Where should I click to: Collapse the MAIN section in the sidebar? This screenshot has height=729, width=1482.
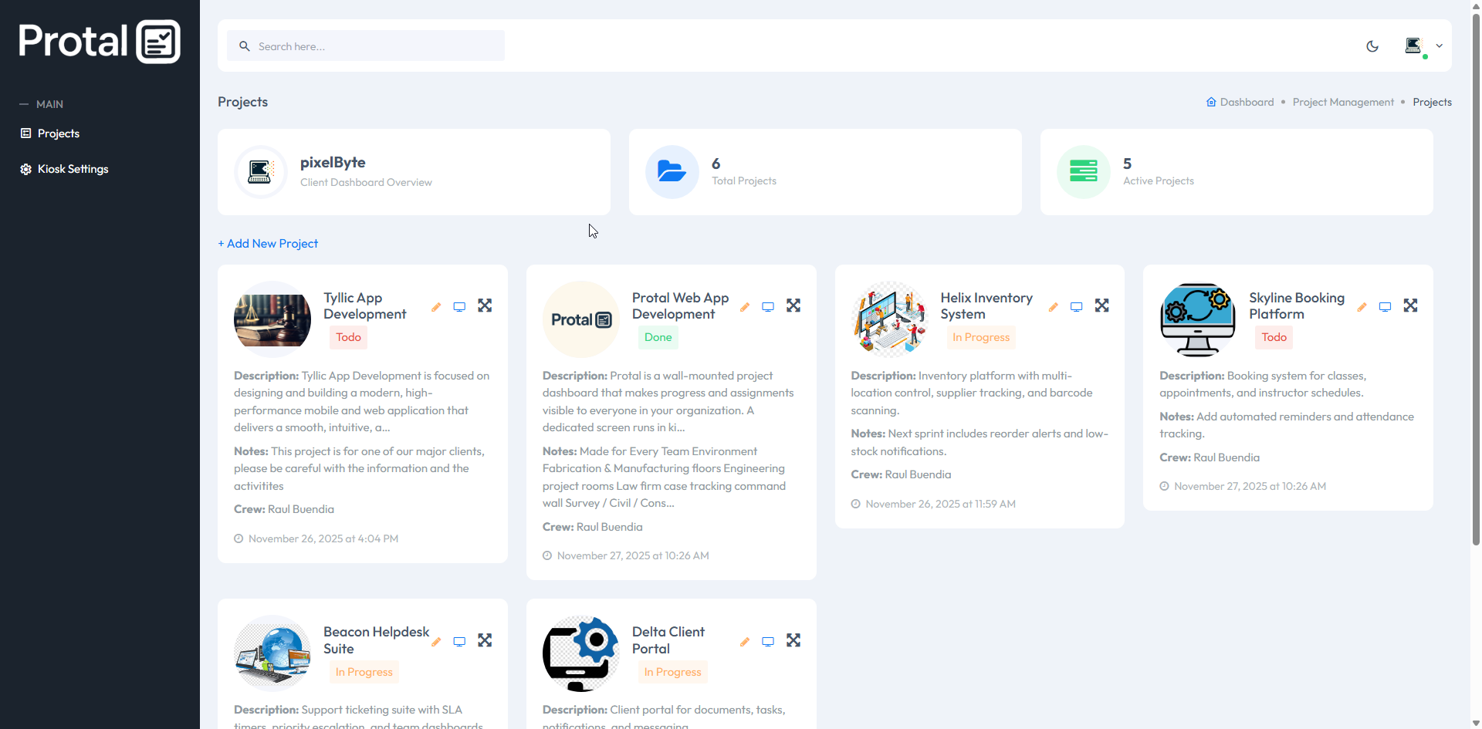pos(23,103)
